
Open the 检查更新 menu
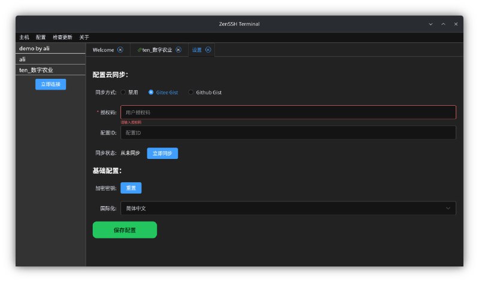point(62,37)
